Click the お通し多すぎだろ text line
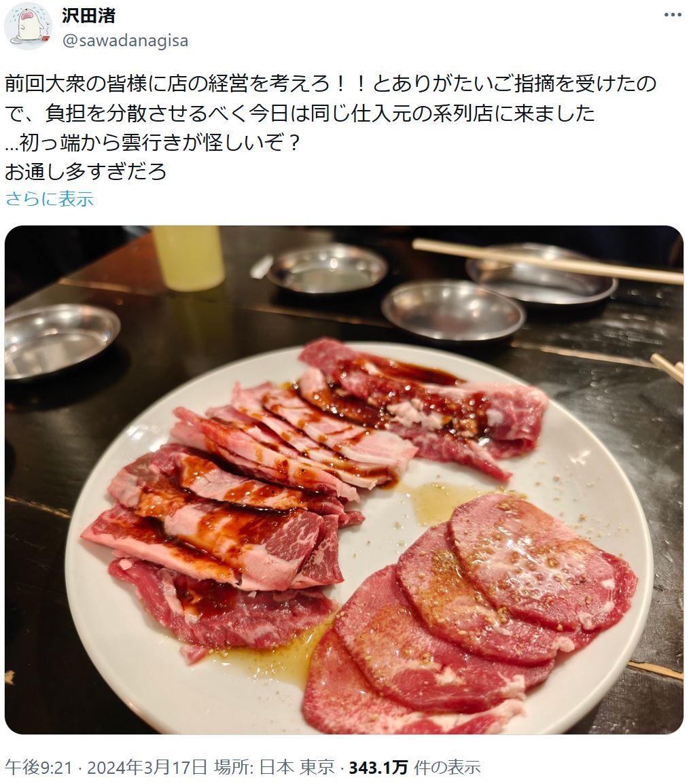 click(86, 171)
